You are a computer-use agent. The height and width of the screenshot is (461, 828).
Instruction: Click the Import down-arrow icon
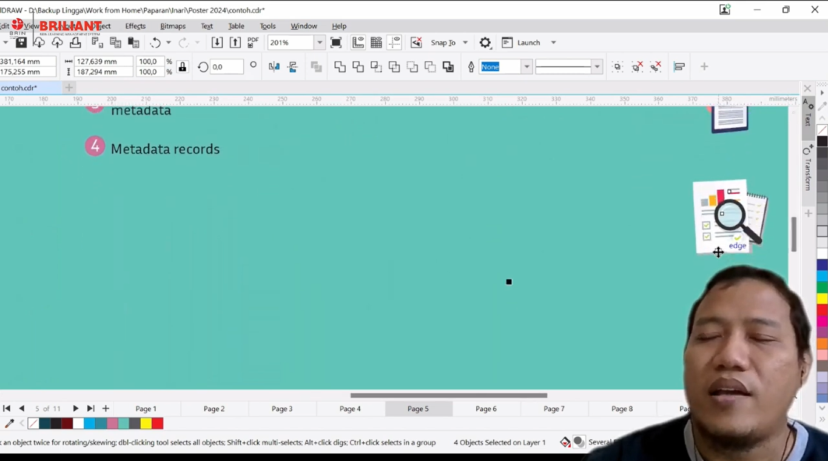click(x=217, y=42)
